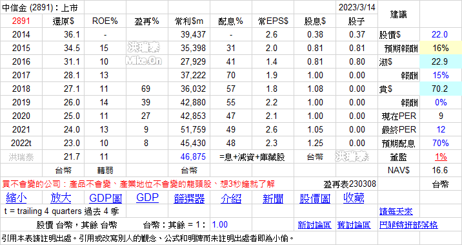This screenshot has height=245, width=462.
Task: Click the 2022t row label
Action: coord(21,143)
